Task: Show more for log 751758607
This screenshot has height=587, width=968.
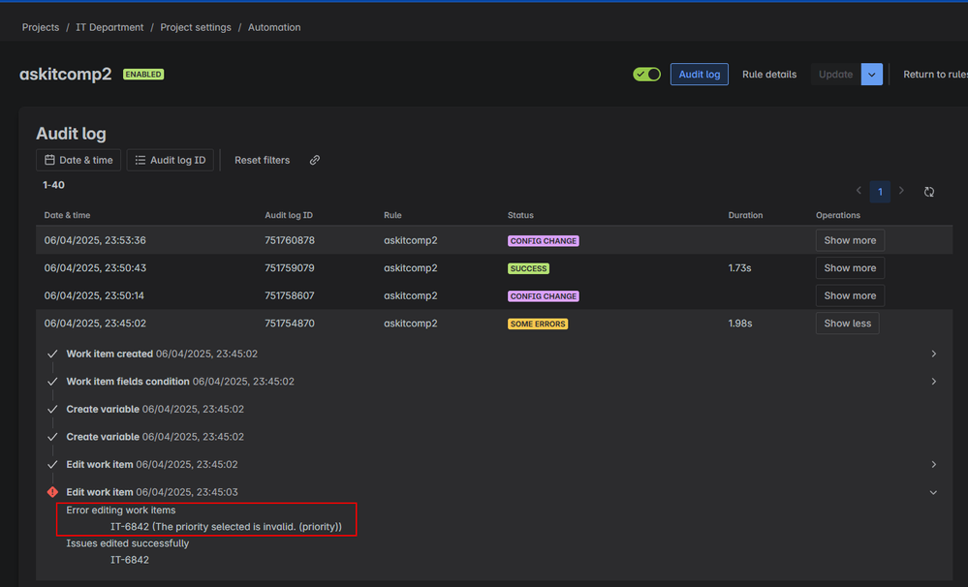Action: point(850,295)
